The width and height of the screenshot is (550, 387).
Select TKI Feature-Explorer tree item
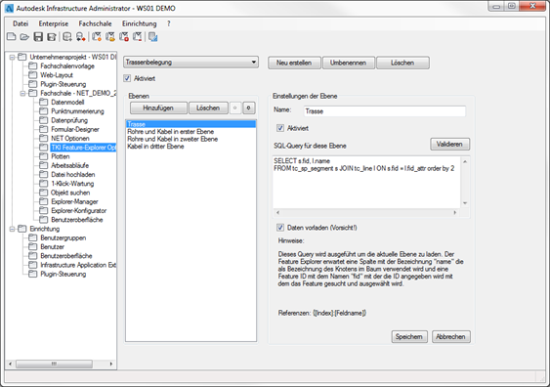(x=83, y=148)
